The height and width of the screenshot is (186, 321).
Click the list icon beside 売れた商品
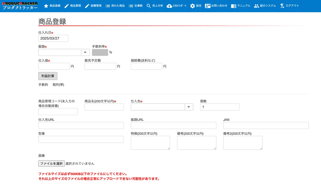coord(108,6)
